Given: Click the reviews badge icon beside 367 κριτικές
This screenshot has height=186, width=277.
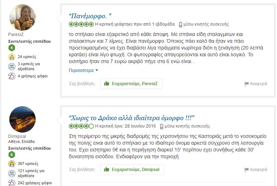Looking at the screenshot, I should [x=12, y=164].
